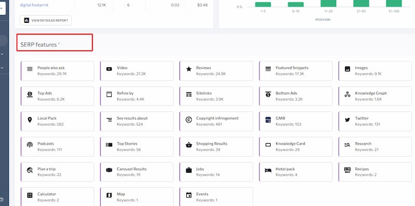Screen dimensions: 415x206
Task: Click the Recipes icon
Action: coord(348,170)
